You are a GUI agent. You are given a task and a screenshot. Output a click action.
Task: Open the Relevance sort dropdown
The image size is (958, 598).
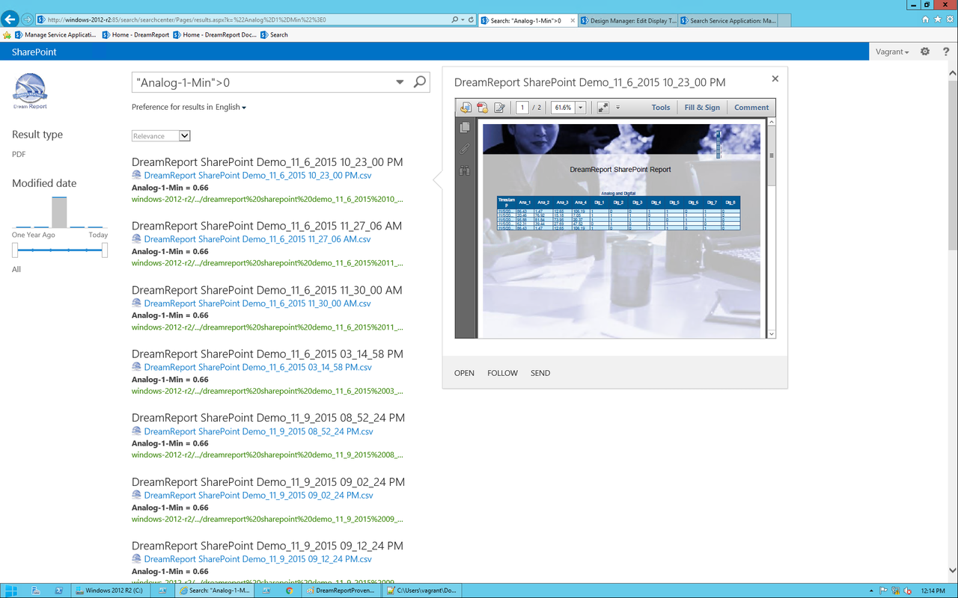[161, 136]
